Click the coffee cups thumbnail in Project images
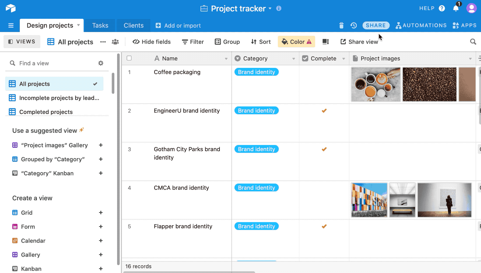This screenshot has height=273, width=481. click(x=376, y=84)
